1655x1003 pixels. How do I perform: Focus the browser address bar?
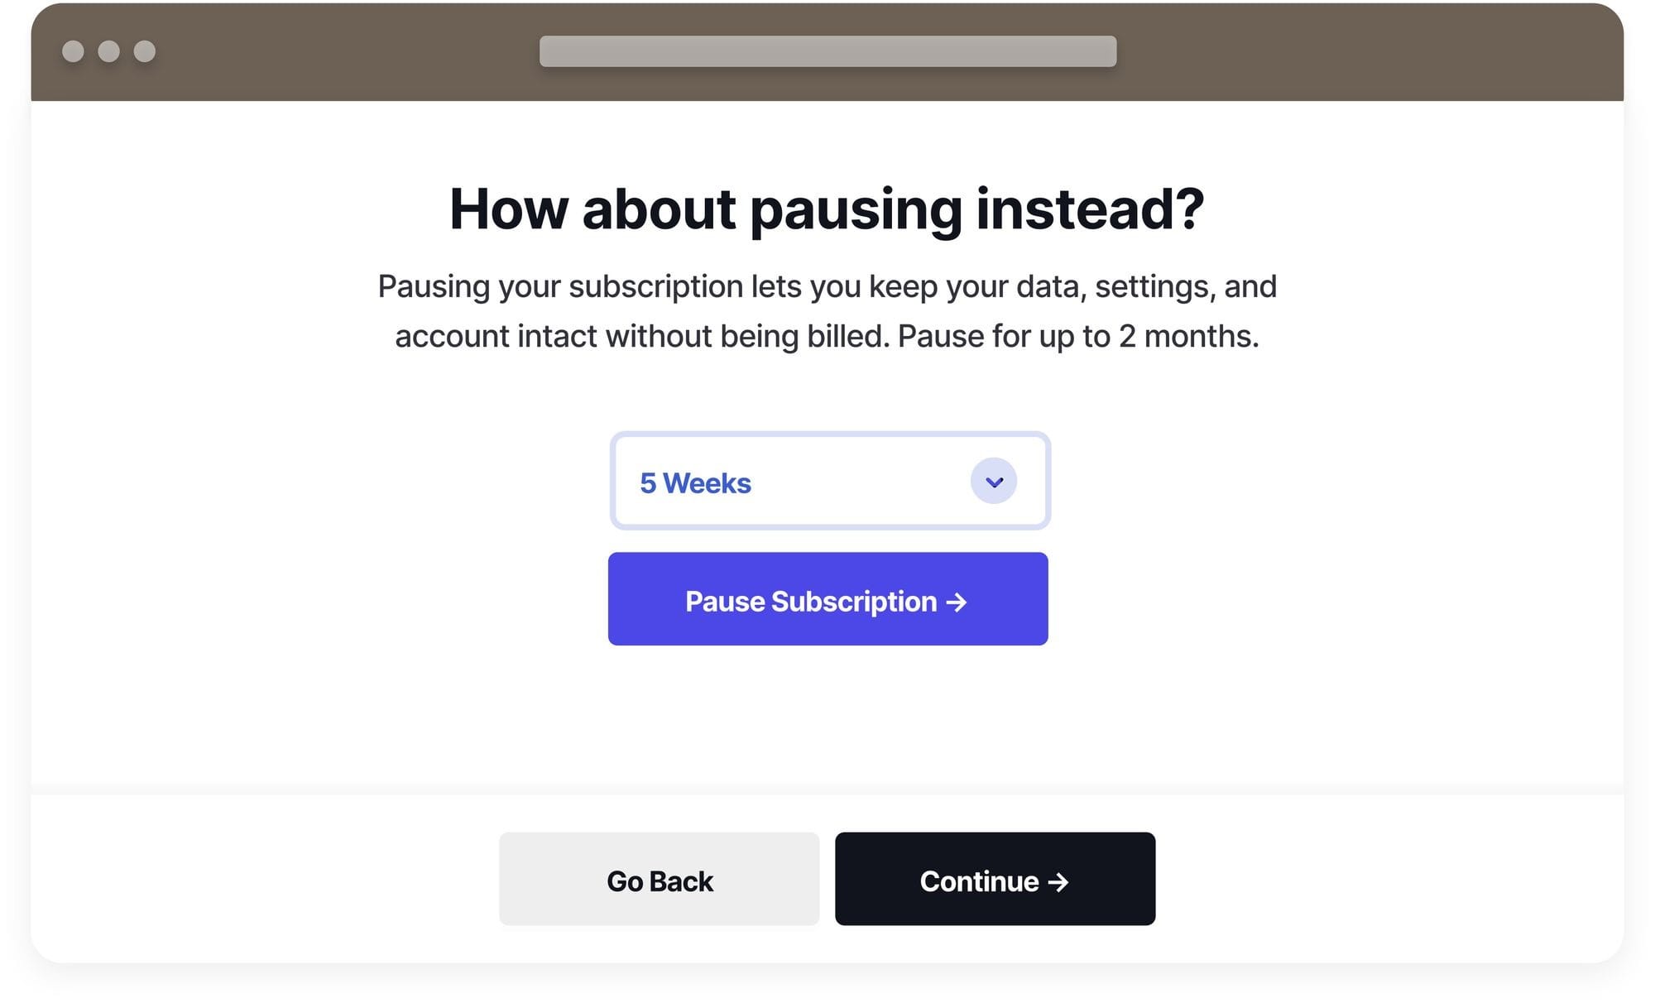tap(827, 51)
